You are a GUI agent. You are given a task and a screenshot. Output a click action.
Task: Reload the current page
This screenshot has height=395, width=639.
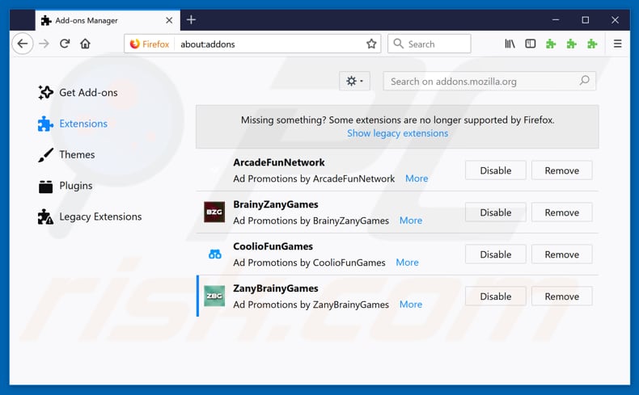(x=65, y=44)
